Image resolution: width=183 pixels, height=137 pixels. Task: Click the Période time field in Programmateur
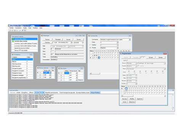132,81
